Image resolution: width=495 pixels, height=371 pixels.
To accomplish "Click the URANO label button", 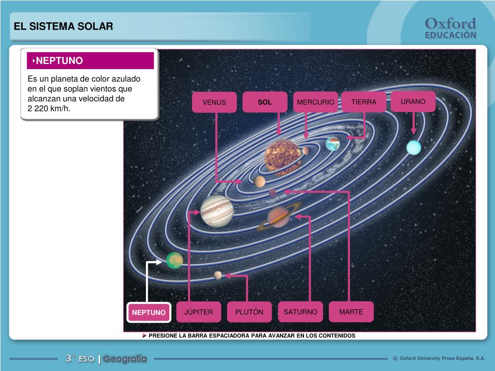I will pos(413,101).
